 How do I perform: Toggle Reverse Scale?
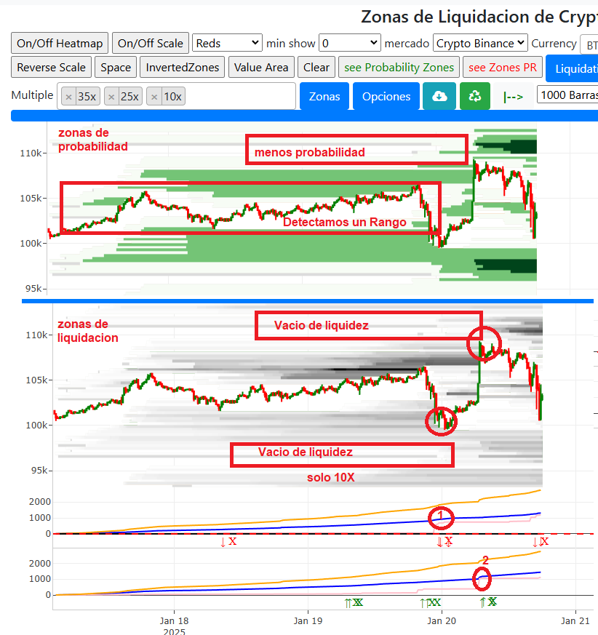pos(51,68)
